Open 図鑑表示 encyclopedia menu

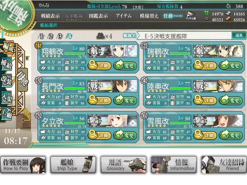(98, 16)
